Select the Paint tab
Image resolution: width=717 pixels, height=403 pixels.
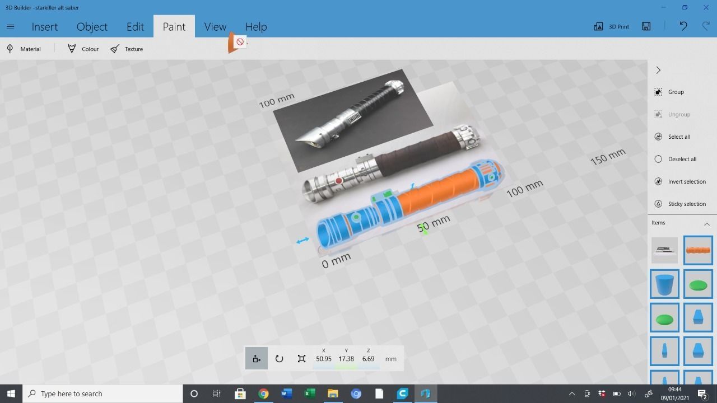pyautogui.click(x=174, y=27)
